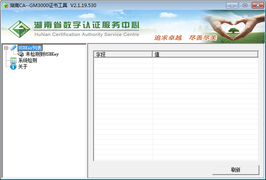
Task: Click the USB key icon beside USBKey列表
Action: (13, 48)
